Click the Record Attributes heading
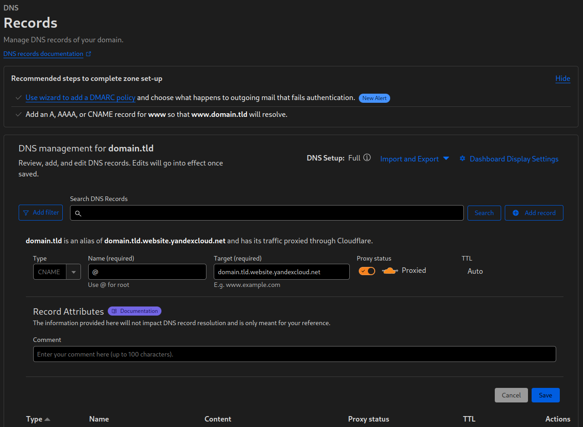This screenshot has height=427, width=583. (69, 311)
